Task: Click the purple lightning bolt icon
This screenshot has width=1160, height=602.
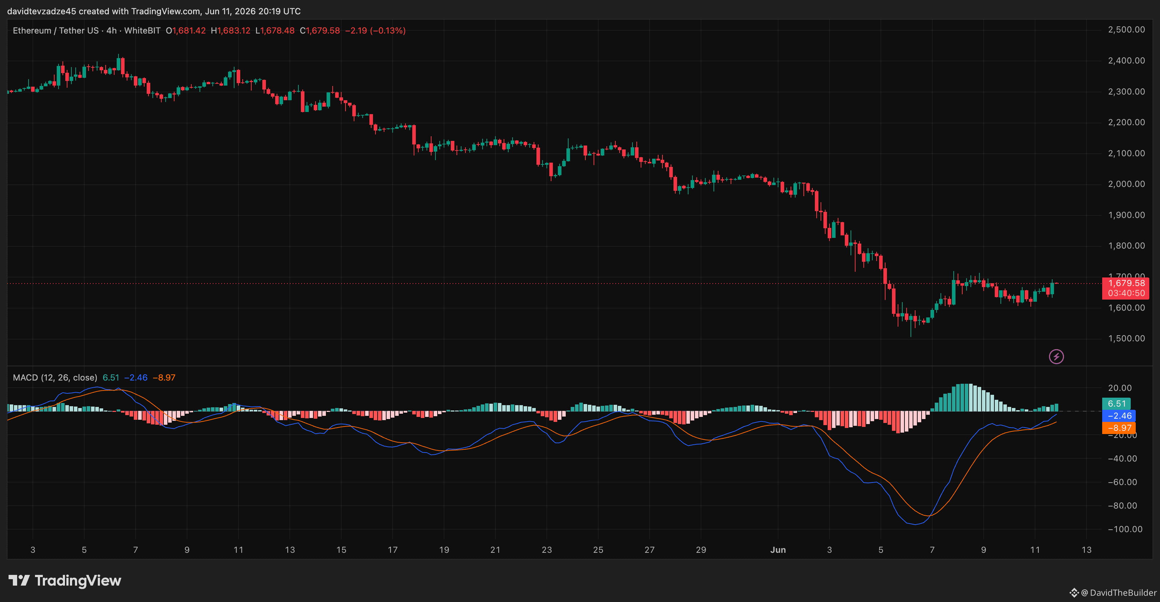Action: [x=1056, y=357]
